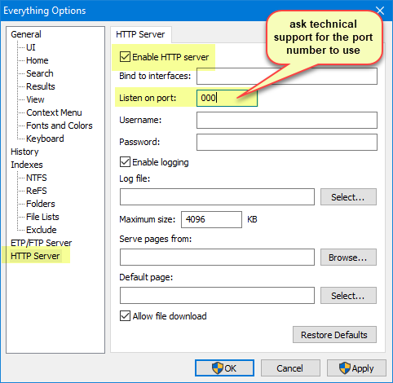Open the Indexes category
The width and height of the screenshot is (393, 383).
coord(27,165)
